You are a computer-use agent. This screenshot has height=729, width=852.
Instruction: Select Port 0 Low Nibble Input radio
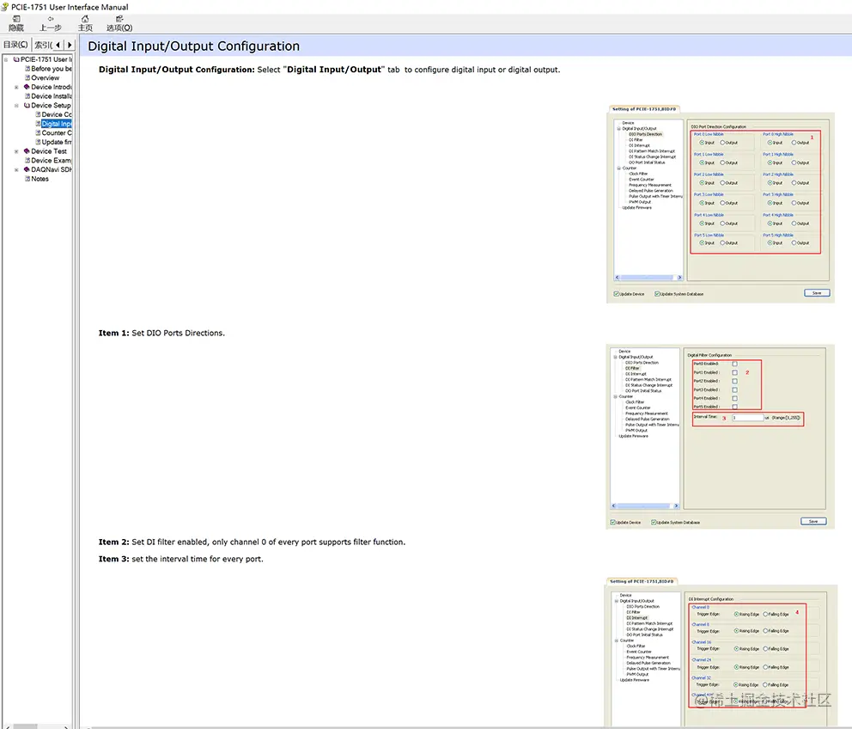702,143
